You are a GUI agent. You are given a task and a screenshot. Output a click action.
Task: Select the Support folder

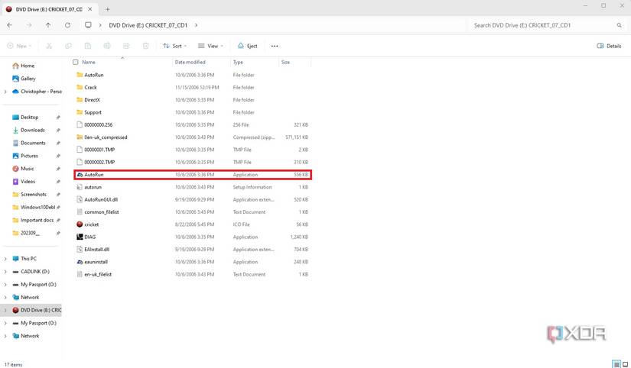pos(193,112)
